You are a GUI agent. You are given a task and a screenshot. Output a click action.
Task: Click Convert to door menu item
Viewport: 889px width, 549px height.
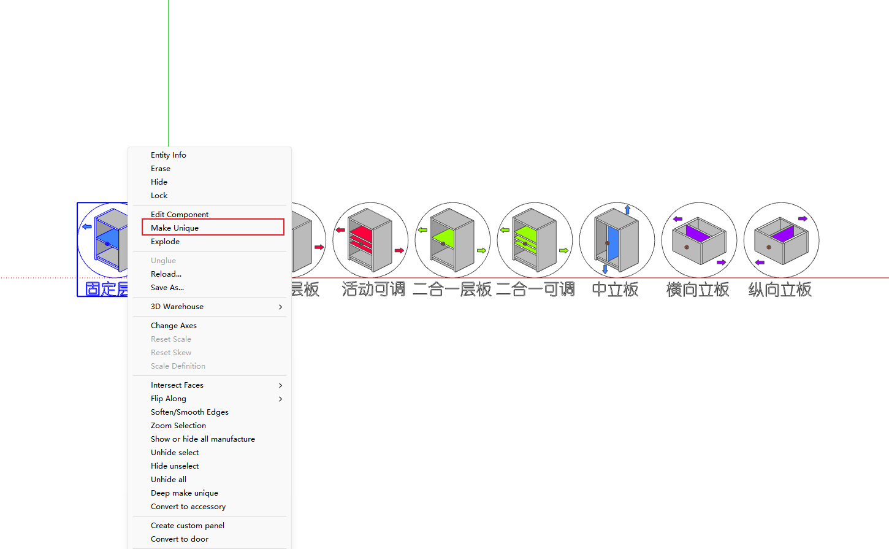180,539
